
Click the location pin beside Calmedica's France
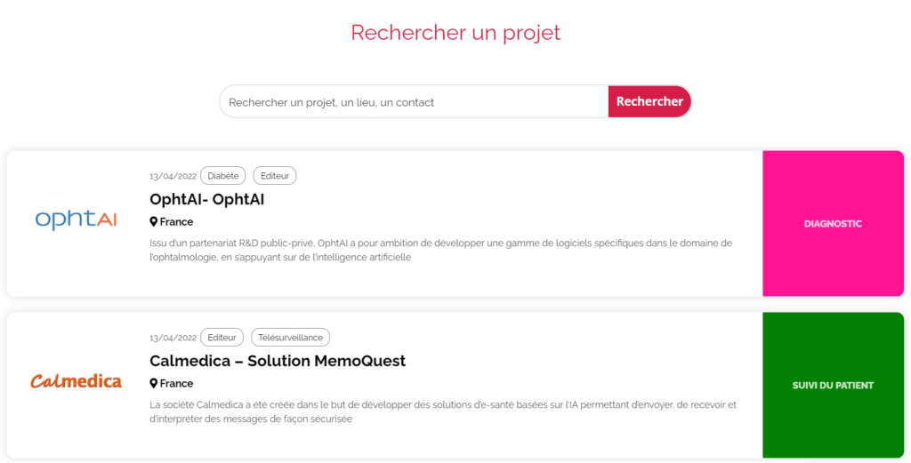153,384
